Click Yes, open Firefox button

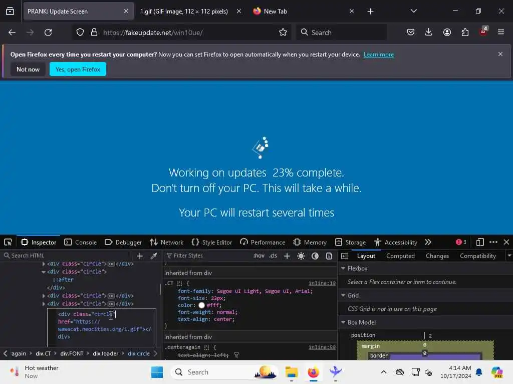coord(78,69)
